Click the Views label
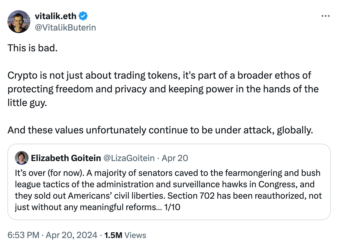 pos(136,235)
